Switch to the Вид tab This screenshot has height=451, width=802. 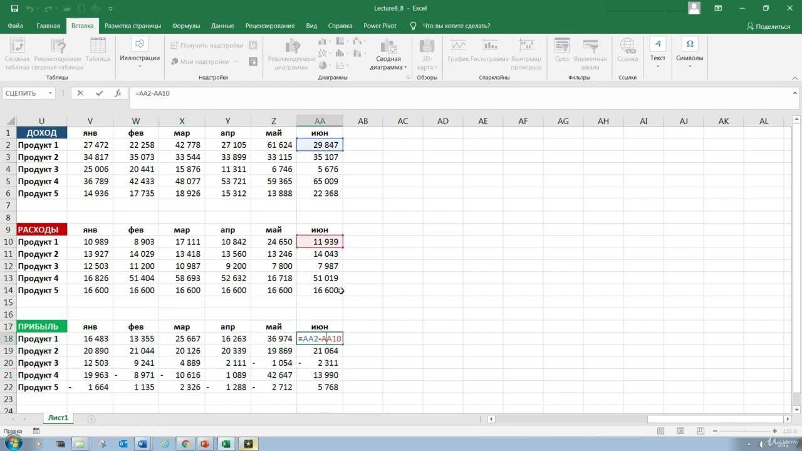(311, 26)
